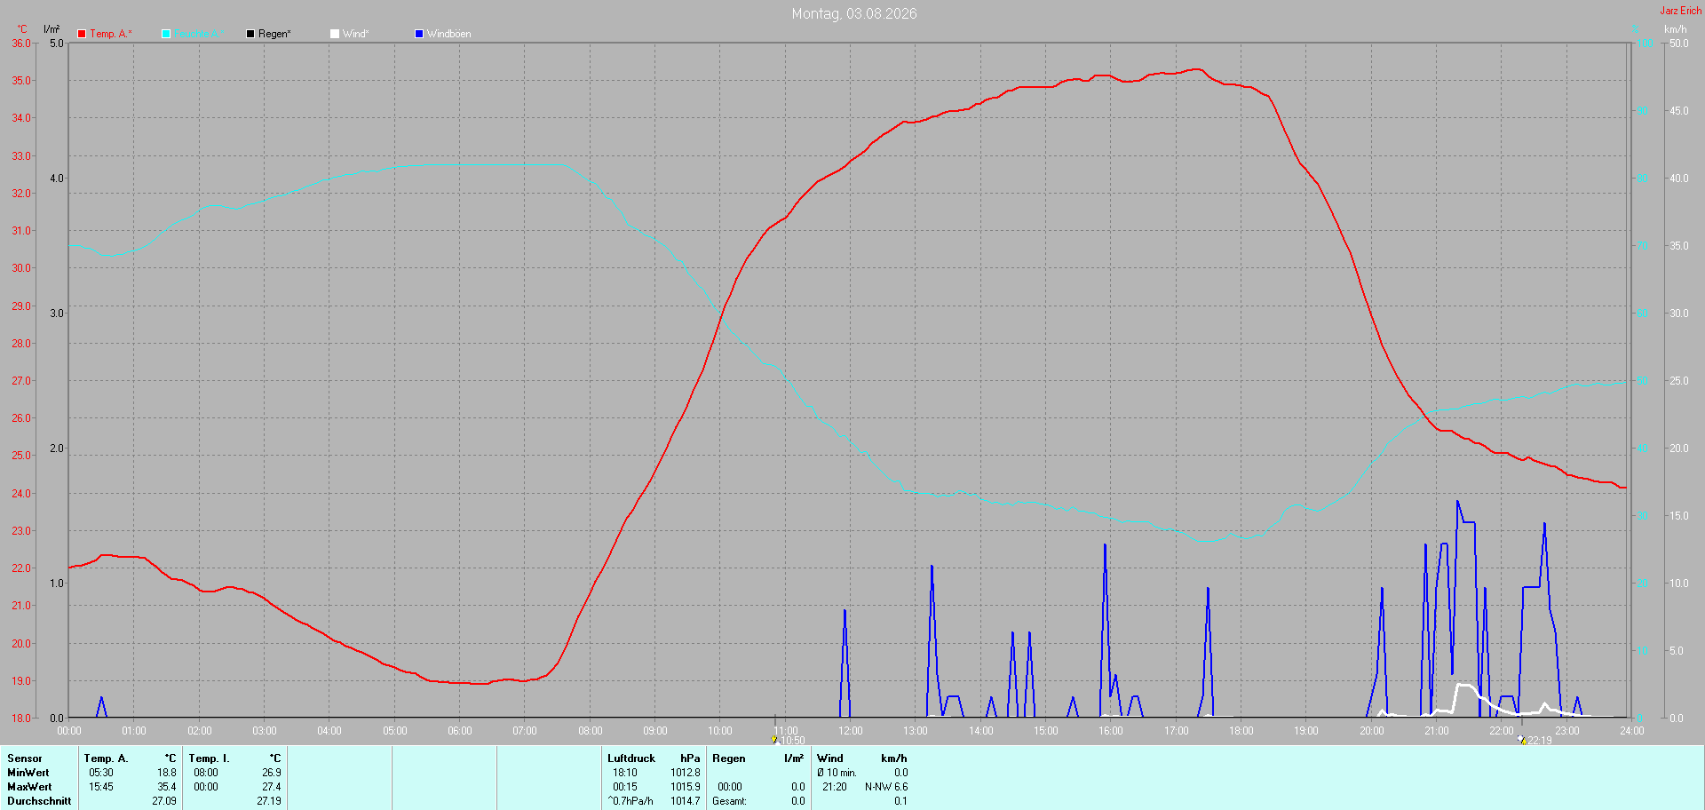
Task: Click the 50.0 km/h axis label
Action: (1679, 43)
